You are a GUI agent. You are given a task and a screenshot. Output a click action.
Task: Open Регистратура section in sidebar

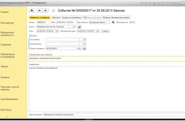point(7,23)
